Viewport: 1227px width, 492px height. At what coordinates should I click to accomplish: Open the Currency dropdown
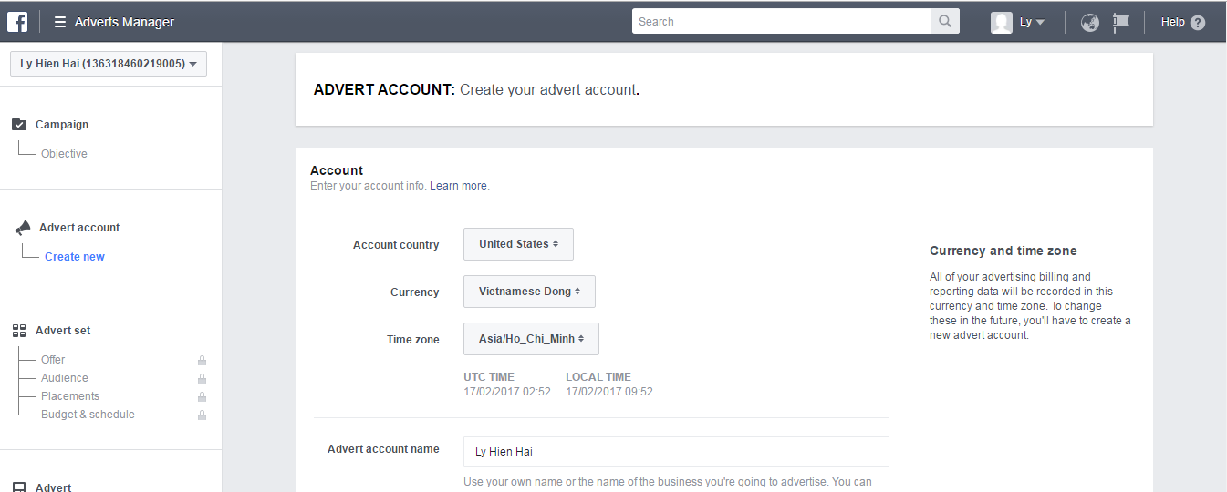pos(529,292)
